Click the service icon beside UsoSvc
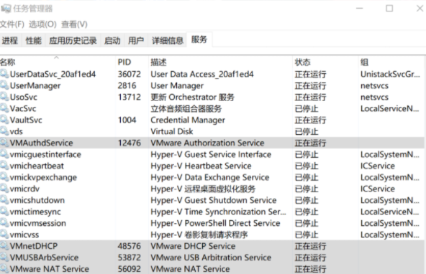426x274 pixels. pyautogui.click(x=4, y=97)
